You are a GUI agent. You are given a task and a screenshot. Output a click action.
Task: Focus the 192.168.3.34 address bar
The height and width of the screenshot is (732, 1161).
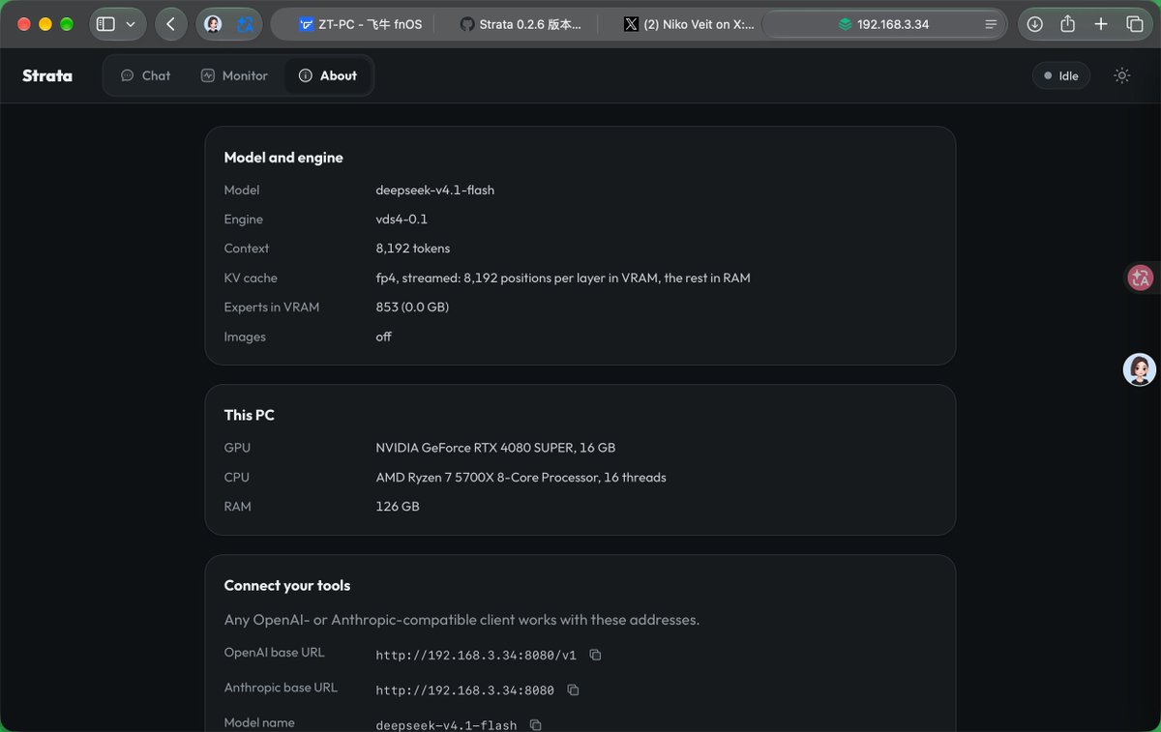883,24
